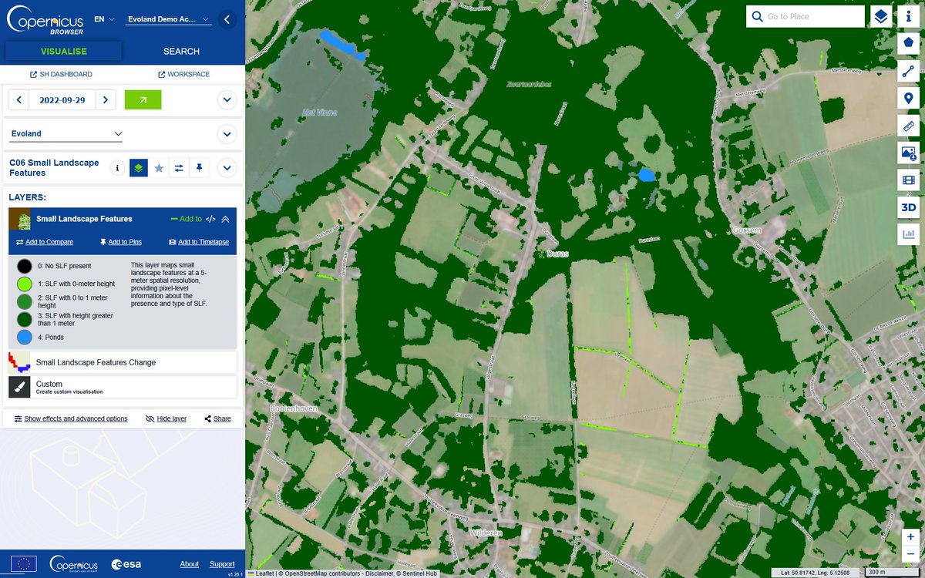Click Add to Compare
Viewport: 925px width, 578px height.
pyautogui.click(x=45, y=242)
